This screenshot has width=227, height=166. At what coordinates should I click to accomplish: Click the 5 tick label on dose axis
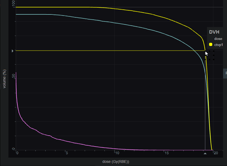point(67,153)
